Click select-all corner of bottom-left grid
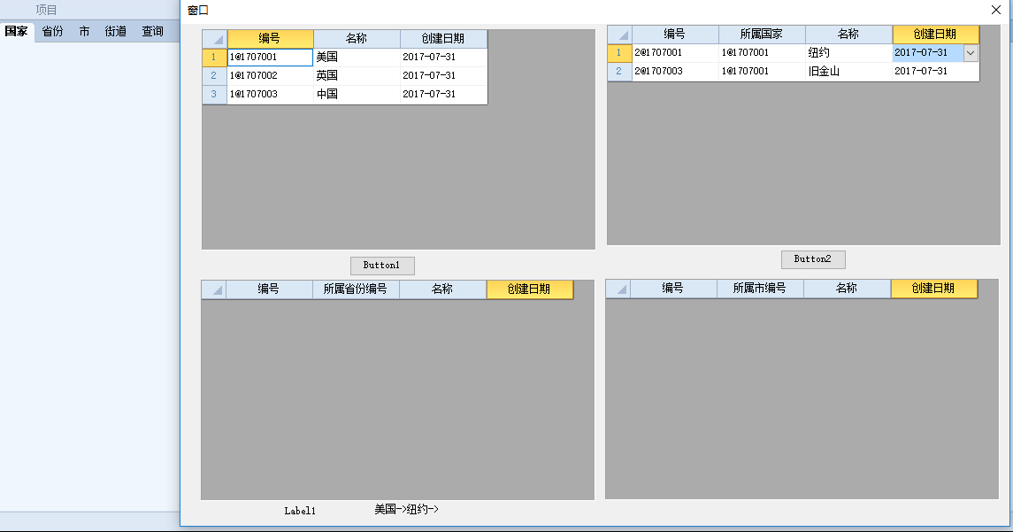The height and width of the screenshot is (532, 1013). pos(214,289)
